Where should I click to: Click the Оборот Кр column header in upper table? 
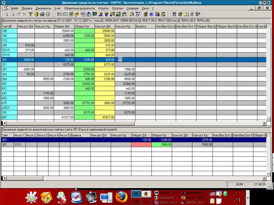click(x=84, y=26)
